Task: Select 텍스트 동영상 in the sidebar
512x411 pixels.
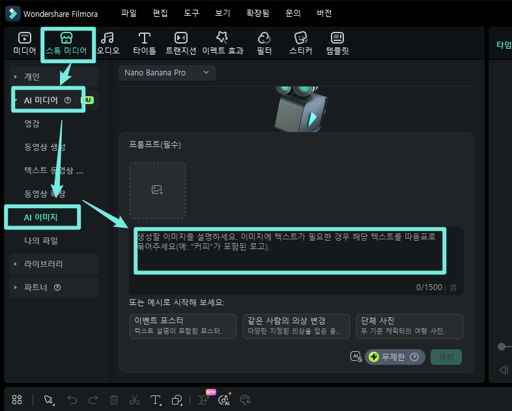Action: (x=53, y=170)
